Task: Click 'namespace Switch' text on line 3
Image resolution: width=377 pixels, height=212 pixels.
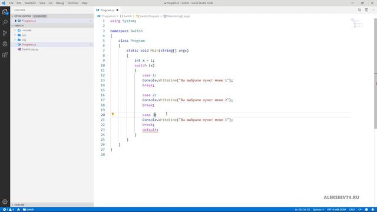Action: (126, 31)
